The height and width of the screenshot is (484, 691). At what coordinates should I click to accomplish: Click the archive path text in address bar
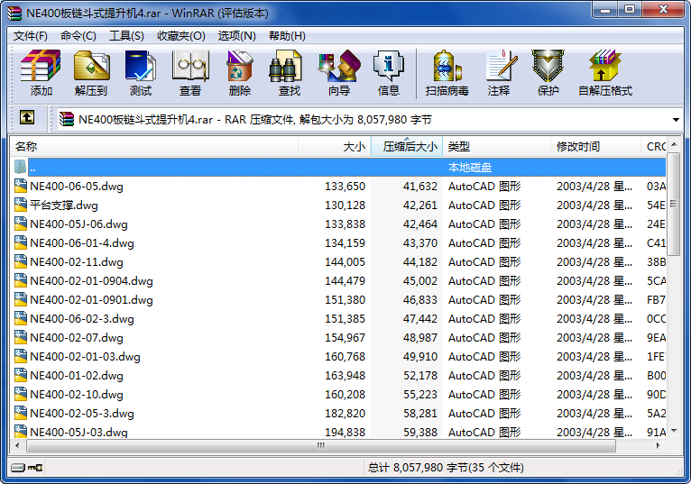pos(255,119)
